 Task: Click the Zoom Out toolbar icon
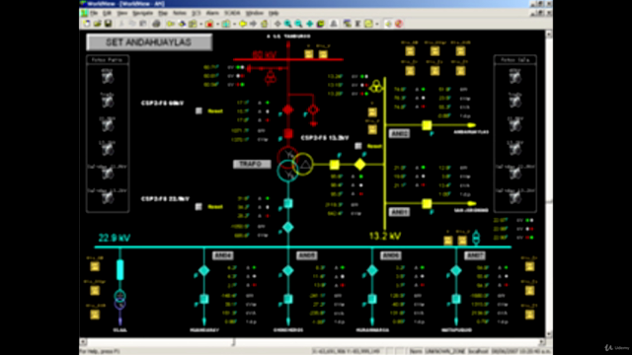298,24
